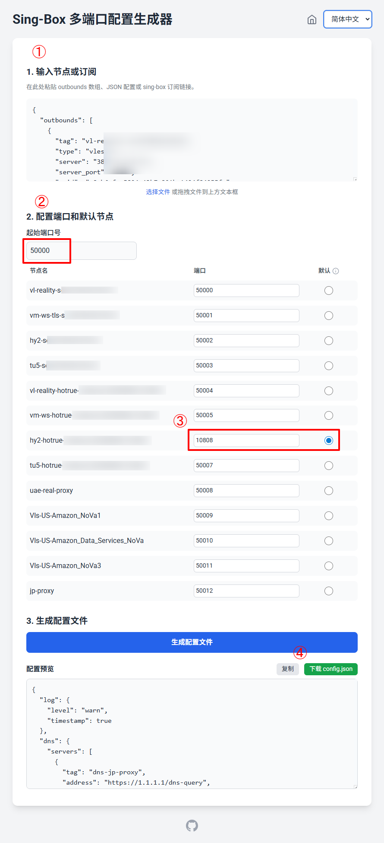Click the port field showing 10808
The height and width of the screenshot is (843, 384).
pos(246,441)
